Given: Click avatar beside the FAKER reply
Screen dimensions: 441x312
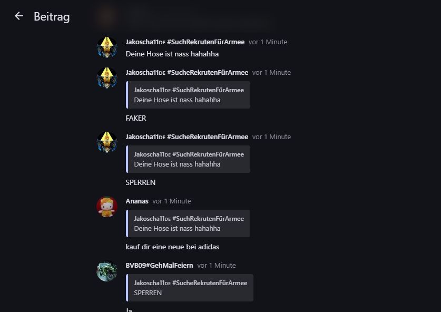Looking at the screenshot, I should (107, 78).
